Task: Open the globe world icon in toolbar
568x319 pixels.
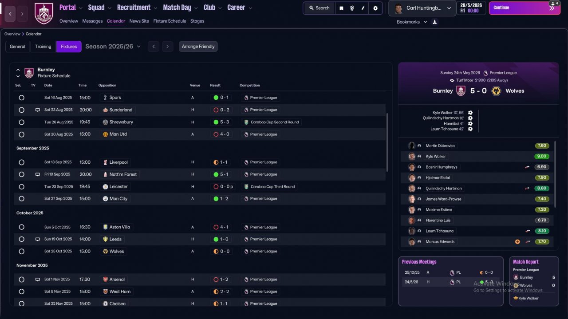Action: point(352,8)
